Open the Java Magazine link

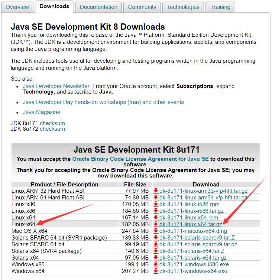point(42,112)
